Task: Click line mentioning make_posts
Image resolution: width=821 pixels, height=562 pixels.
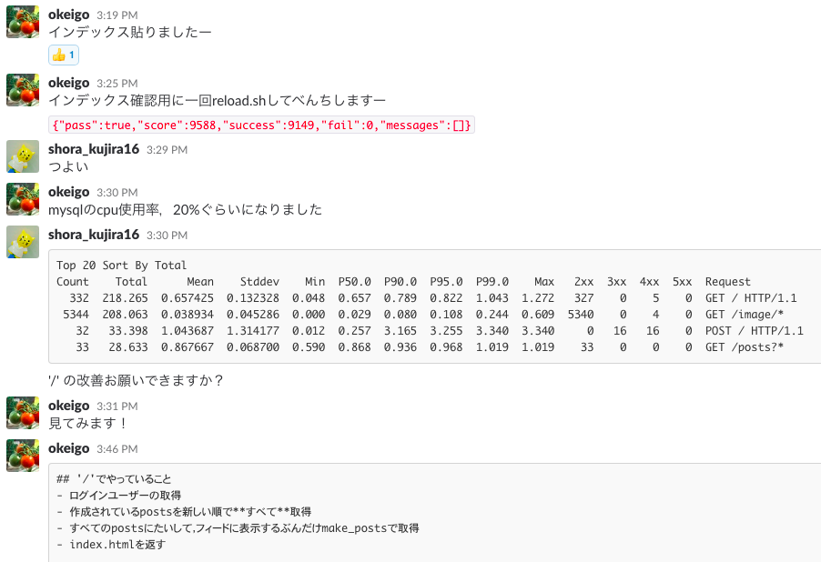Action: point(238,528)
